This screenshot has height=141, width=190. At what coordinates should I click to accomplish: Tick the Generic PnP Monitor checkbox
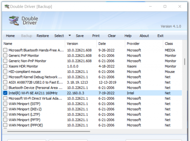(5, 55)
